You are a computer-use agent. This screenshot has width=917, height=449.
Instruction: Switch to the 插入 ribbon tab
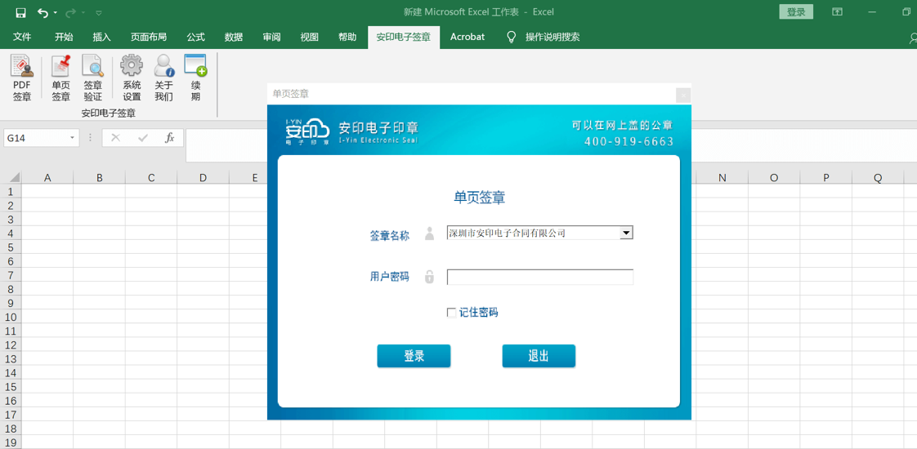click(x=102, y=37)
